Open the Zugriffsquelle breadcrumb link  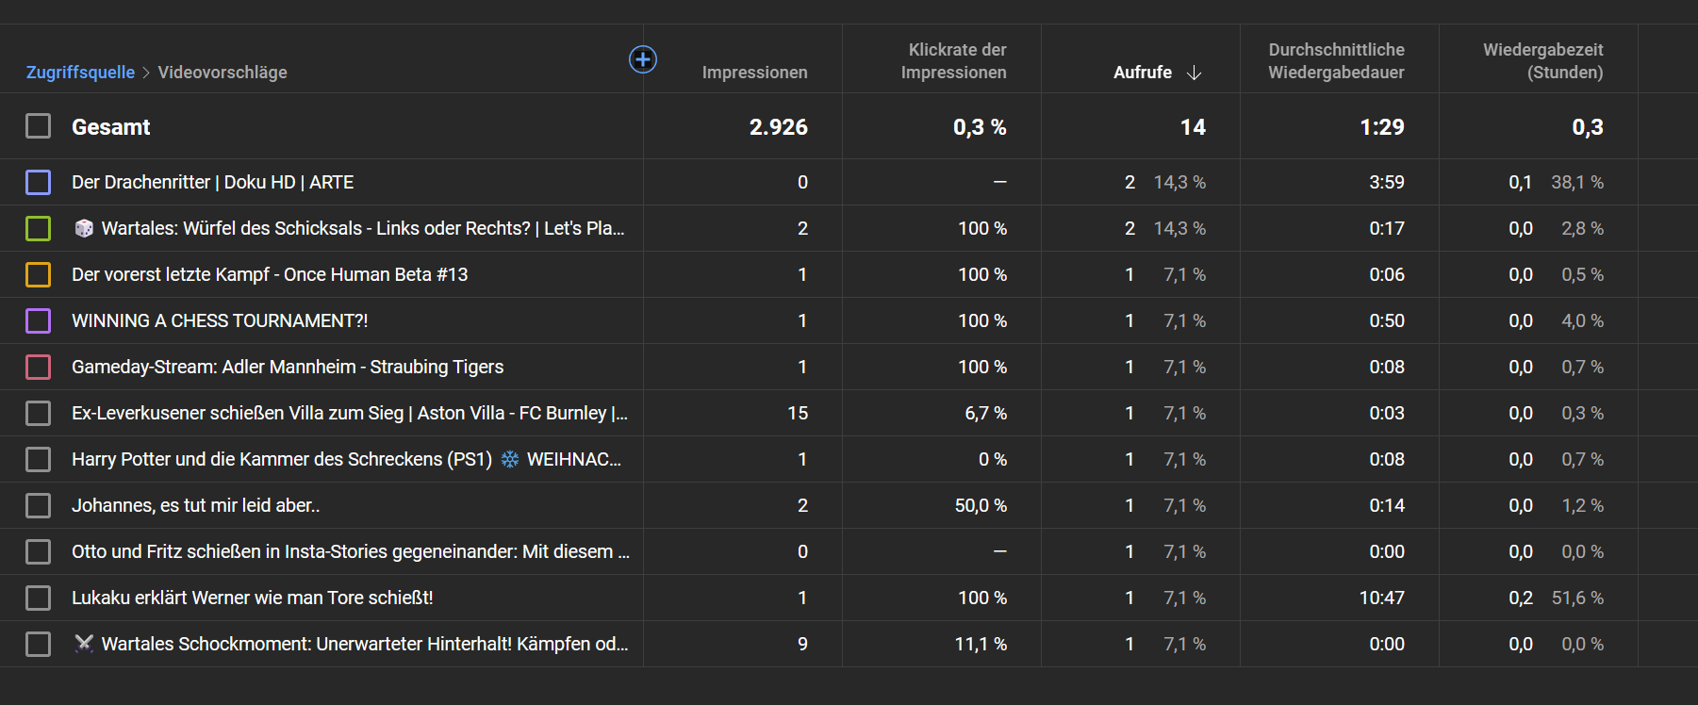click(80, 73)
